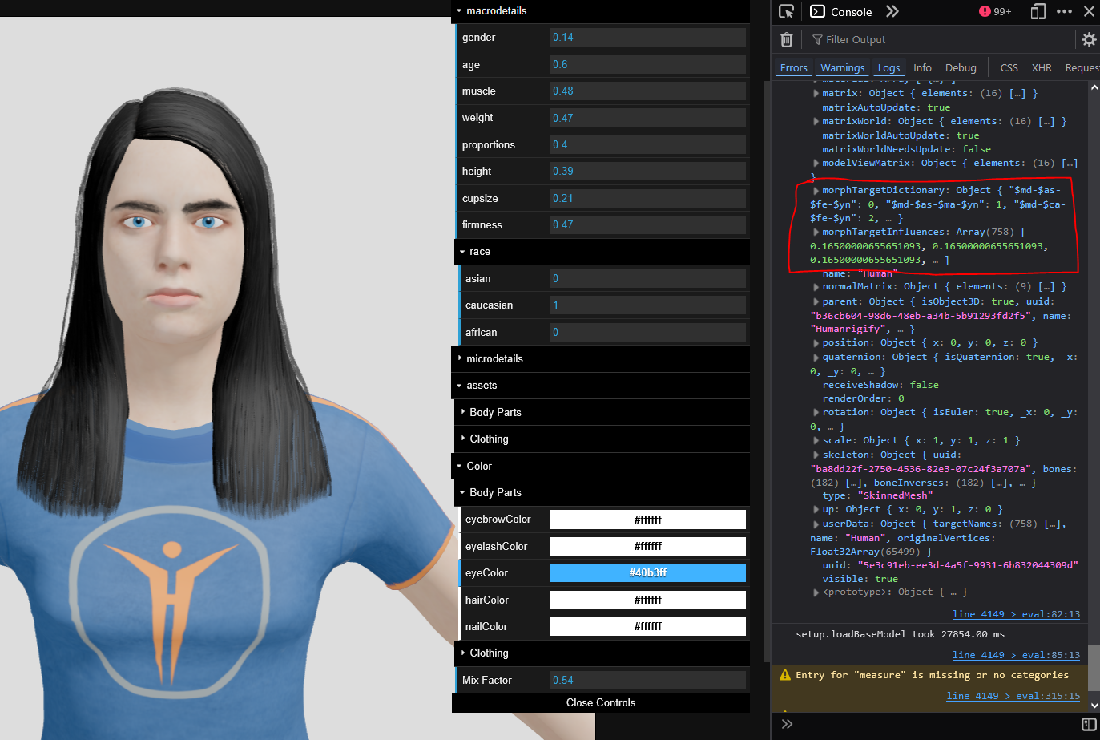The image size is (1100, 740).
Task: Collapse Body Parts under Color
Action: tap(602, 492)
